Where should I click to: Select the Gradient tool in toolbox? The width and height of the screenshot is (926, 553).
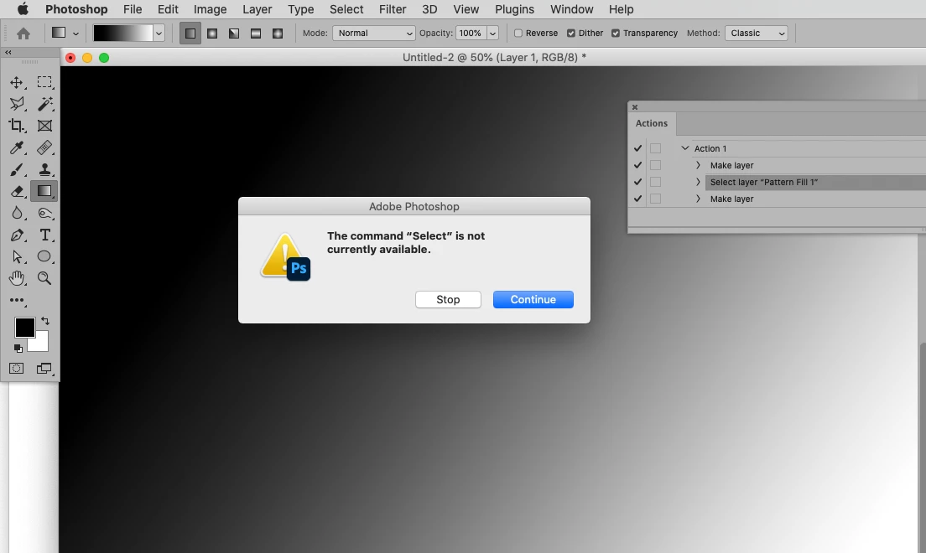coord(44,191)
